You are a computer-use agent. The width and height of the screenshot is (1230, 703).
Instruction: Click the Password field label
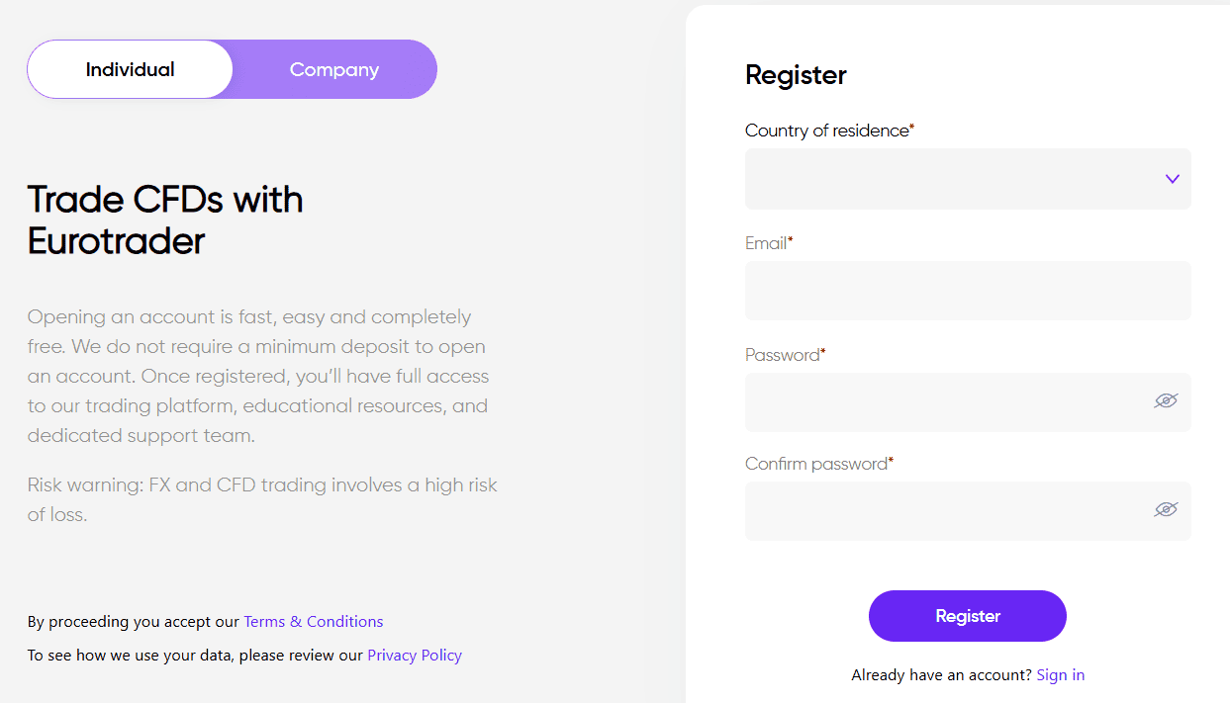[x=783, y=355]
